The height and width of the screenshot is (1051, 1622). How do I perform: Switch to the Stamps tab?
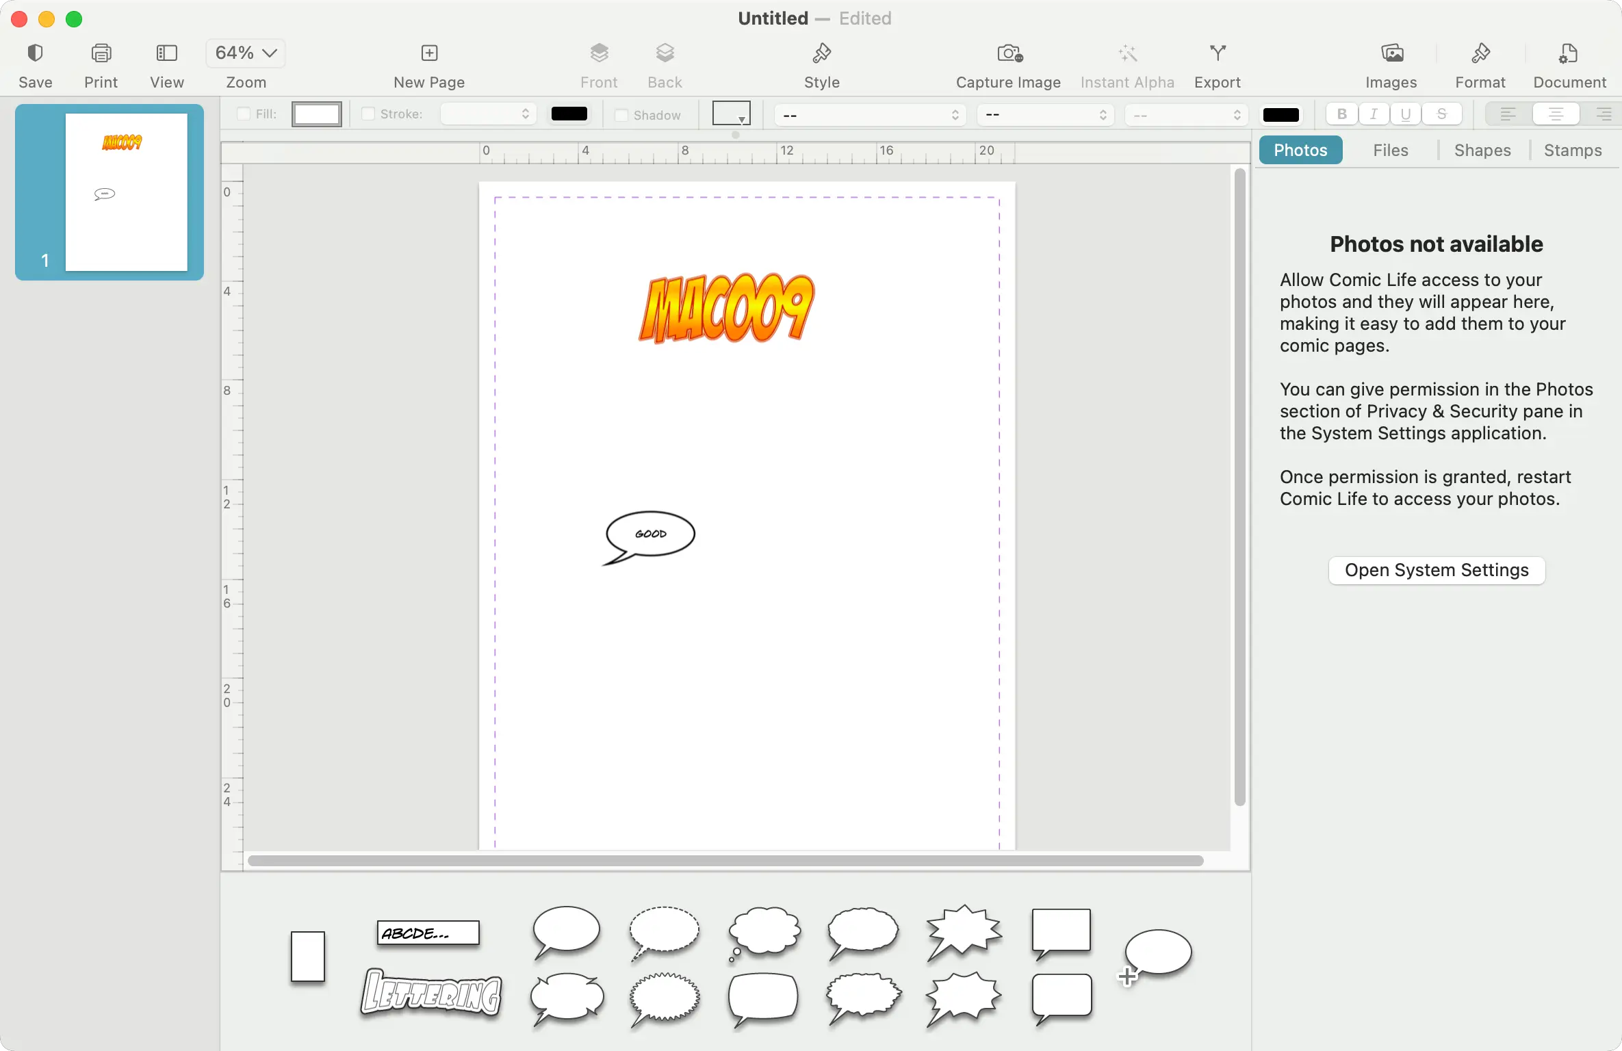coord(1572,151)
